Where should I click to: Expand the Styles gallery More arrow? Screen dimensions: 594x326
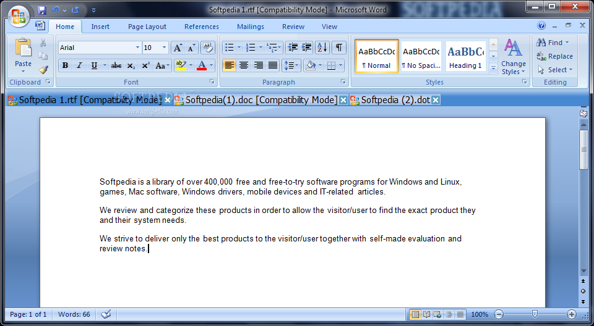tap(493, 68)
